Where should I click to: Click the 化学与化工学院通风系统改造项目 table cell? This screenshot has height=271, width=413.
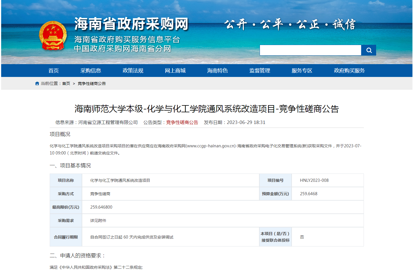(171, 180)
